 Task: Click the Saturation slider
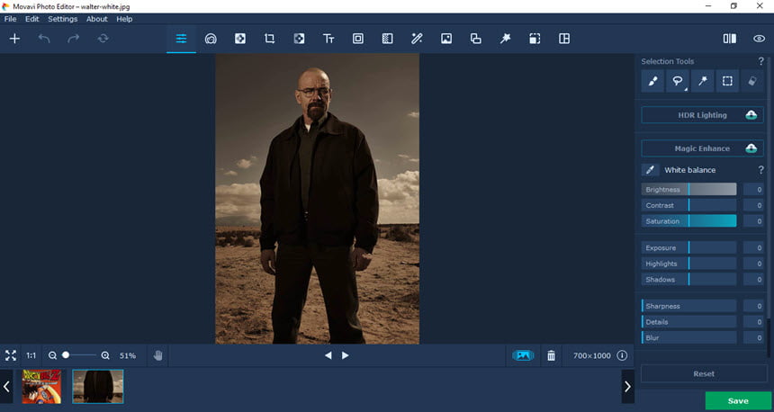689,221
